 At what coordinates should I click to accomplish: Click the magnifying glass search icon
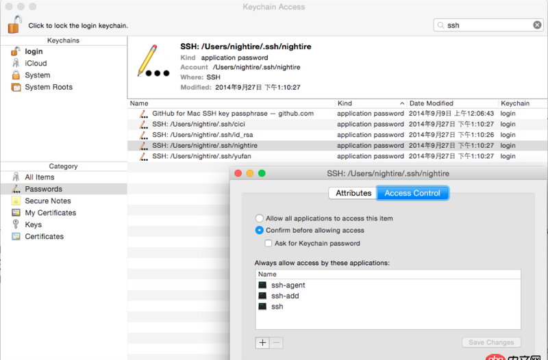click(440, 25)
